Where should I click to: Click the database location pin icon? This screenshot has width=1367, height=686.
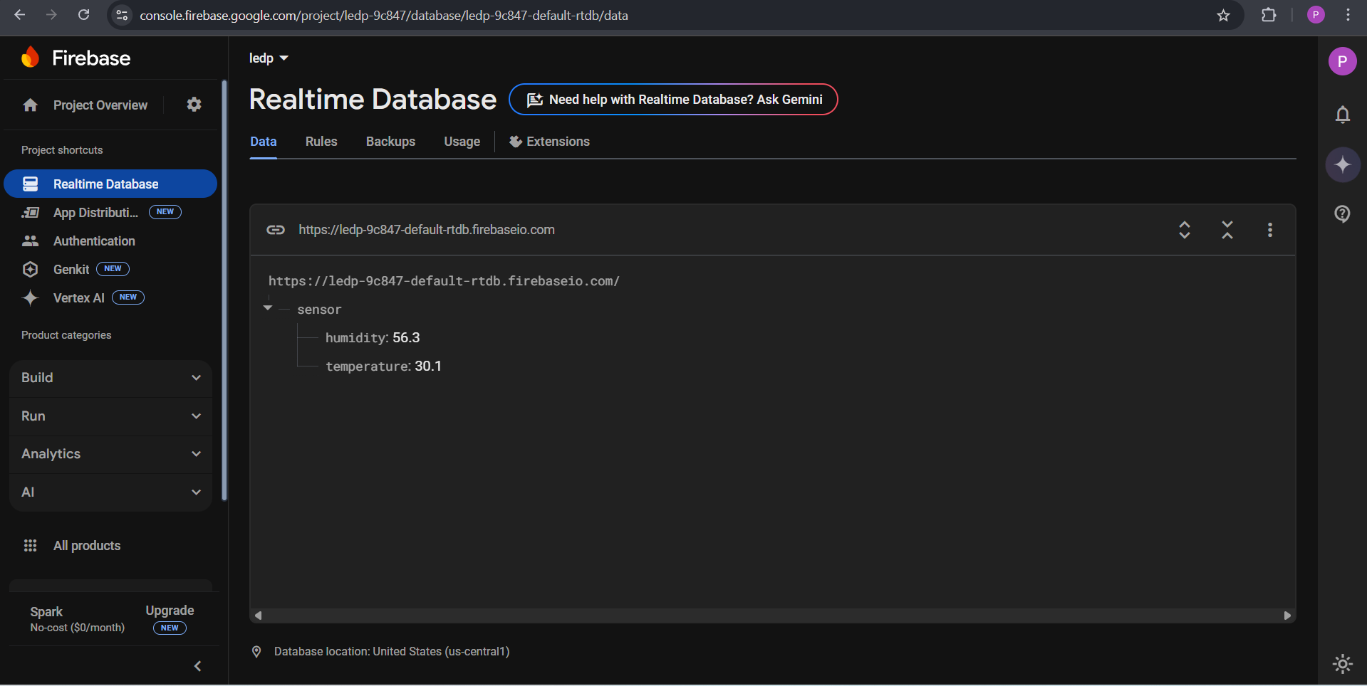tap(256, 652)
